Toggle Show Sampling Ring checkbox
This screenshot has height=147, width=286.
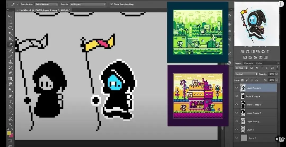(x=112, y=4)
